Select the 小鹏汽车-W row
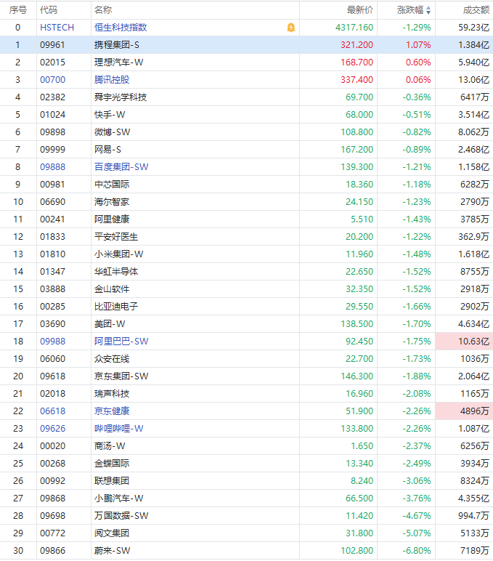Screen dimensions: 493x561 tap(246, 499)
